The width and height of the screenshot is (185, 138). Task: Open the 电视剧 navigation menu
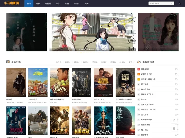click(48, 4)
